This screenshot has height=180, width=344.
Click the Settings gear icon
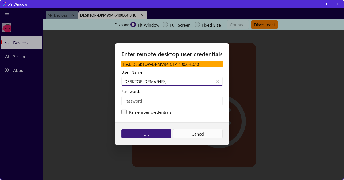(x=7, y=56)
